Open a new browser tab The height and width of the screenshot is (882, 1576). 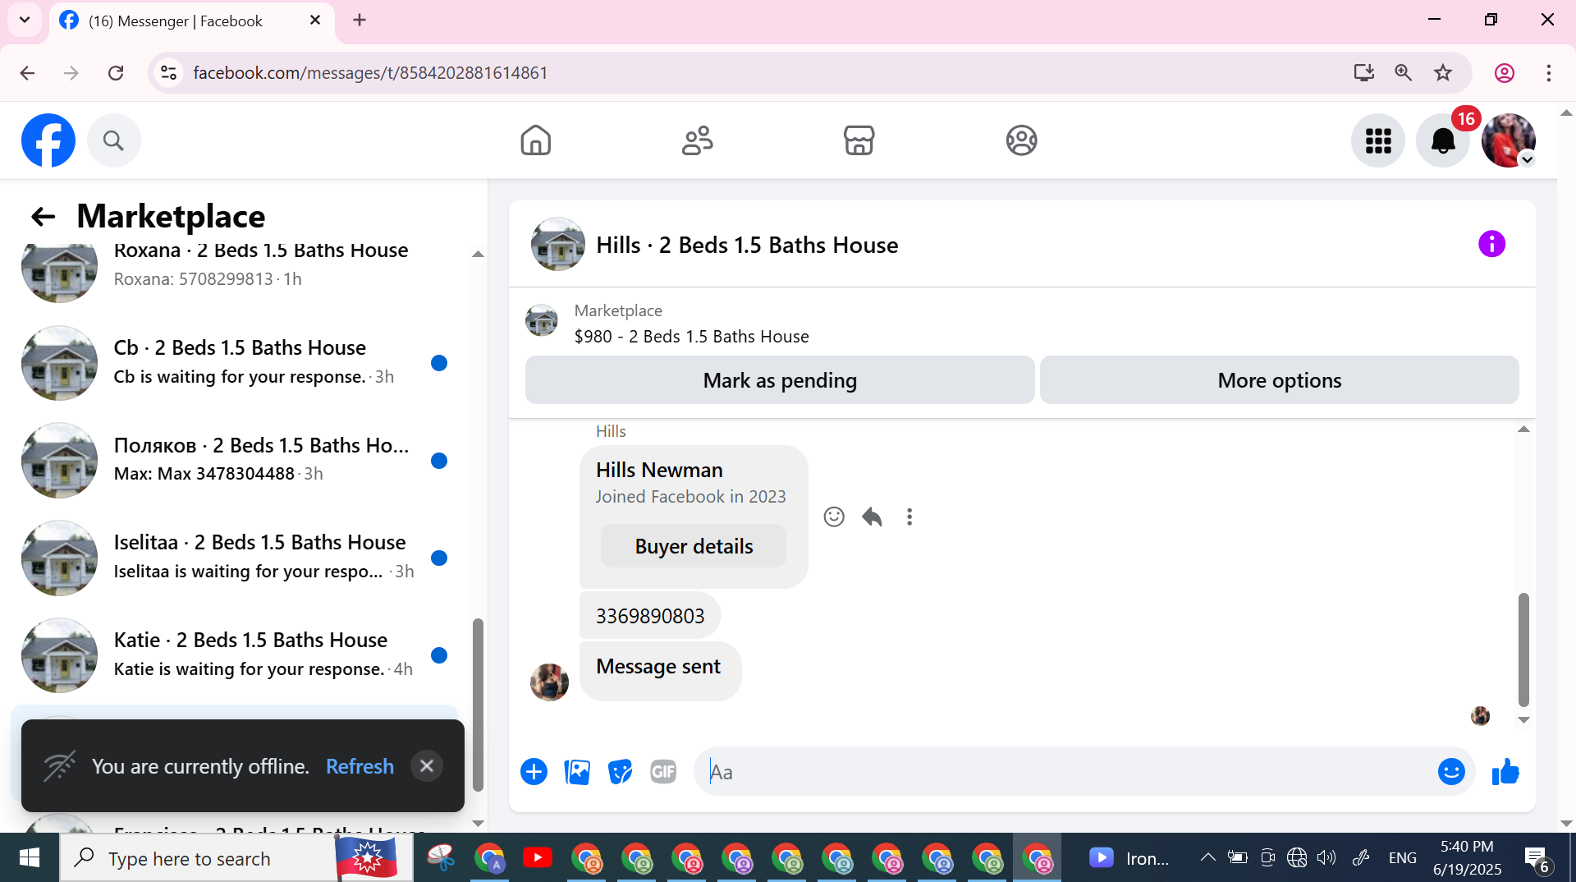(360, 21)
